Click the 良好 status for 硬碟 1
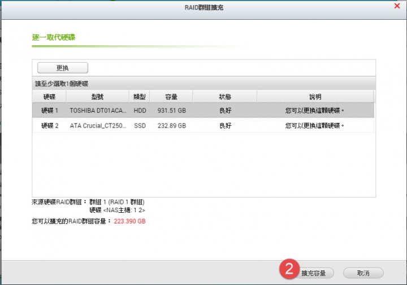 click(x=225, y=111)
